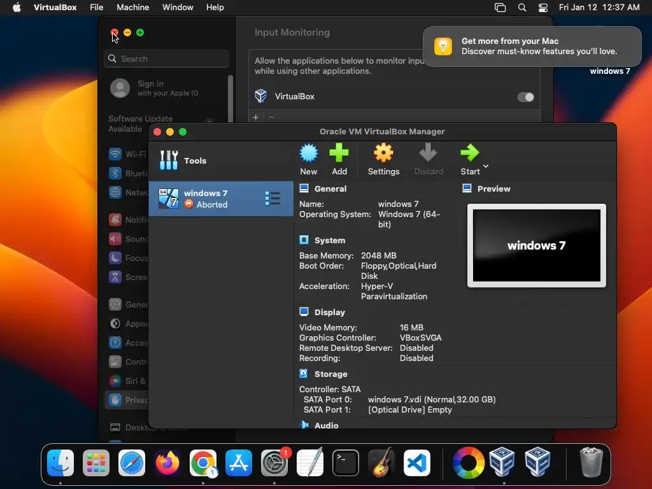
Task: Open the Help menu
Action: click(215, 8)
